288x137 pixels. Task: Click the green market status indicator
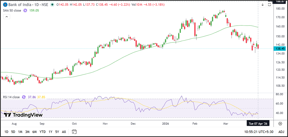[x=53, y=5]
